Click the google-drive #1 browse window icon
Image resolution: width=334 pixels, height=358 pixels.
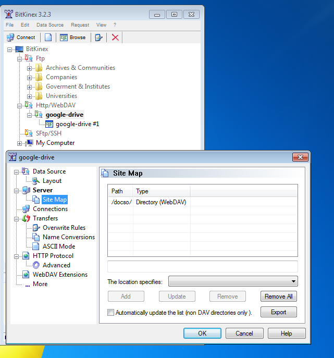pyautogui.click(x=49, y=124)
